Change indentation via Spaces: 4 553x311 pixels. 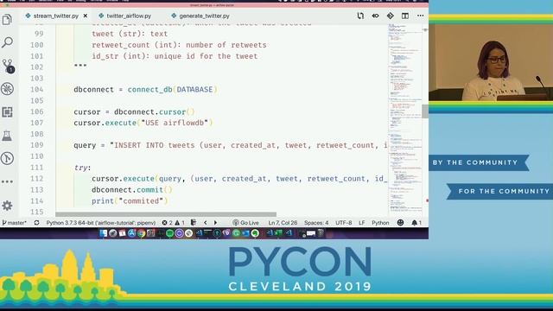pyautogui.click(x=316, y=223)
